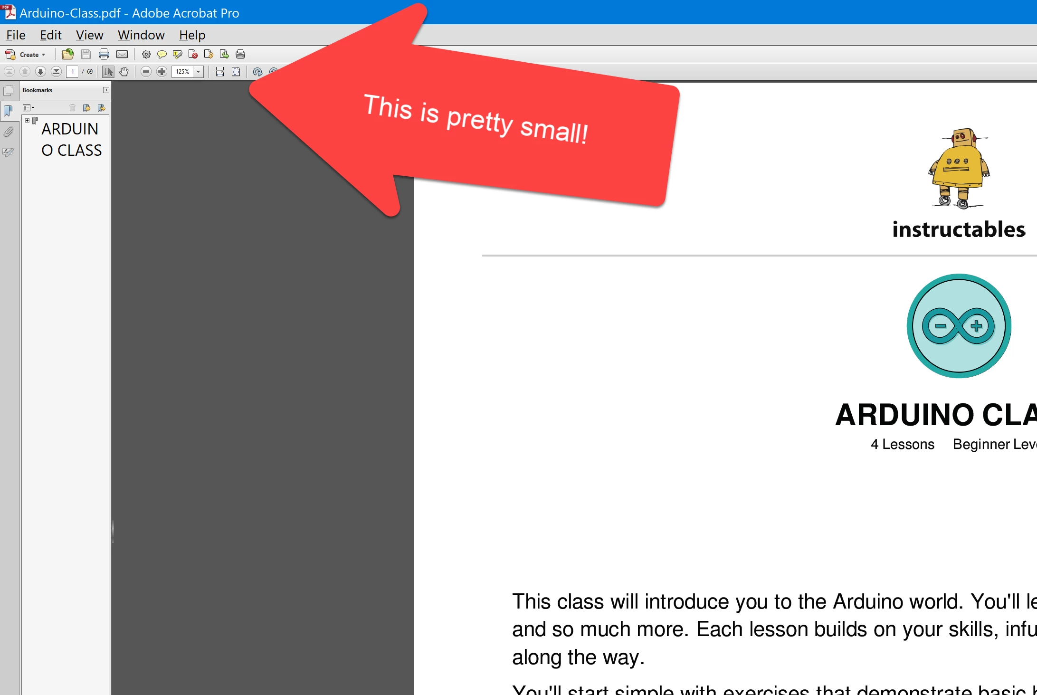Open the zoom percentage dropdown
Screen dimensions: 1037x695
pyautogui.click(x=199, y=72)
